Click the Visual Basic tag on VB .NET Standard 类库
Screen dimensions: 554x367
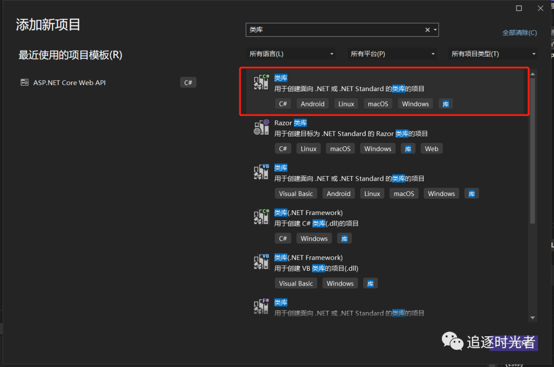point(296,193)
